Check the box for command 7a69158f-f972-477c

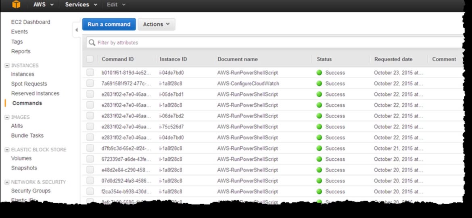[90, 84]
